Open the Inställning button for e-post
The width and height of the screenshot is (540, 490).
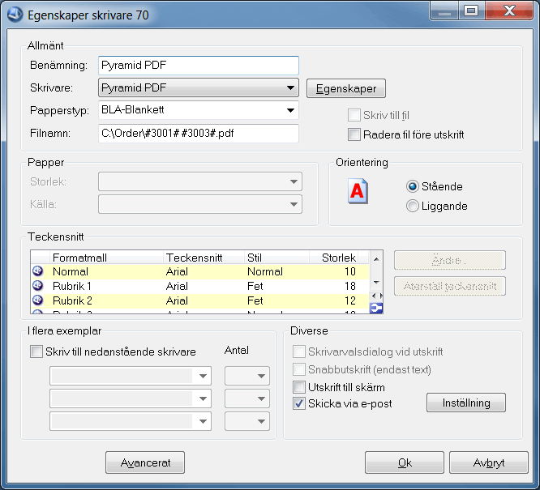(466, 403)
